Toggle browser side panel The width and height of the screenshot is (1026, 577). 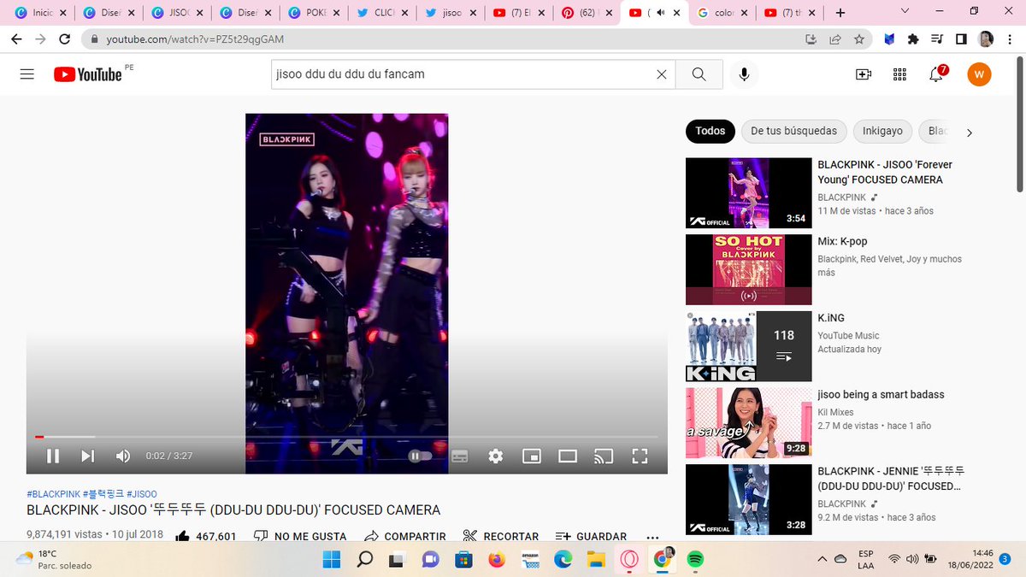click(x=961, y=39)
